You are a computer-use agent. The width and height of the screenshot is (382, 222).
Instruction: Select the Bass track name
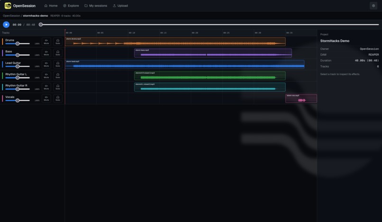(9, 51)
